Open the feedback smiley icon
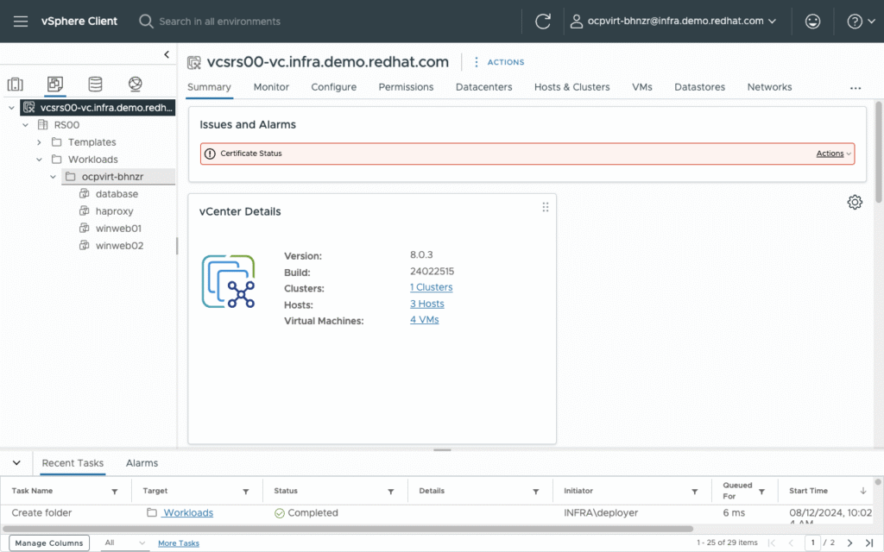The height and width of the screenshot is (552, 884). [x=812, y=21]
